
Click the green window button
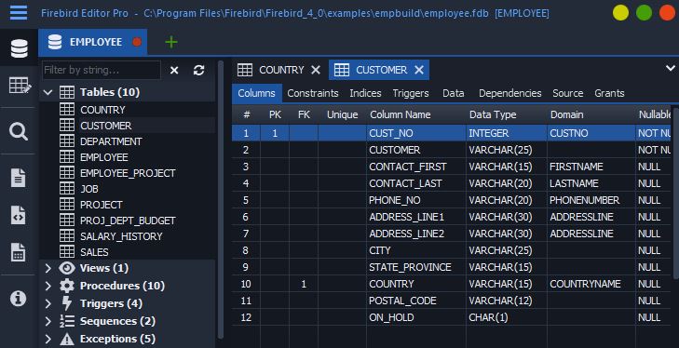pyautogui.click(x=644, y=12)
